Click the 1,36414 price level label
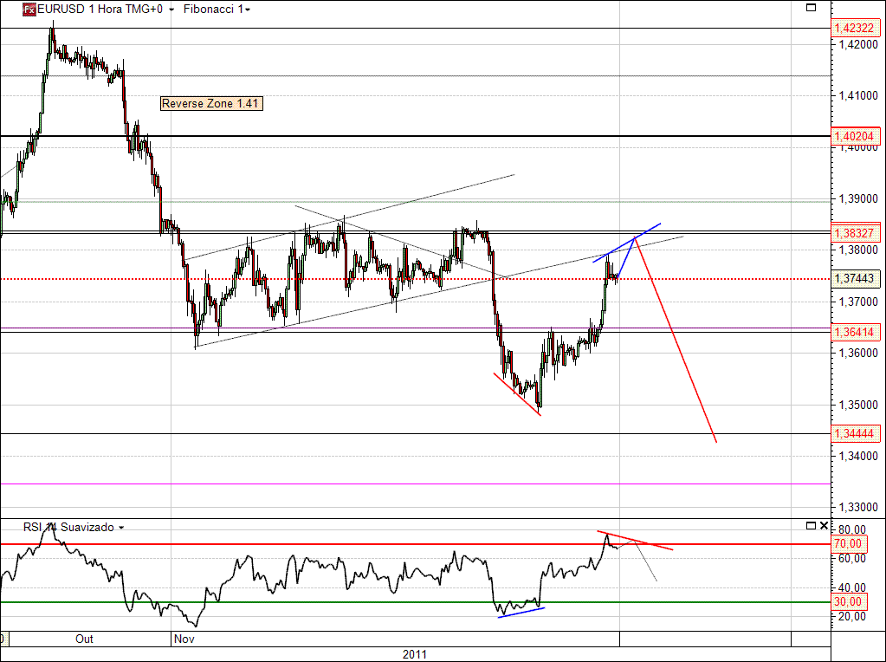886x662 pixels. [855, 332]
